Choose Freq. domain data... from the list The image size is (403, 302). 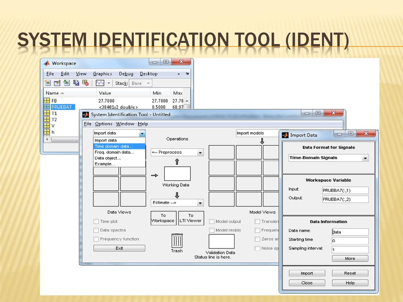(119, 152)
